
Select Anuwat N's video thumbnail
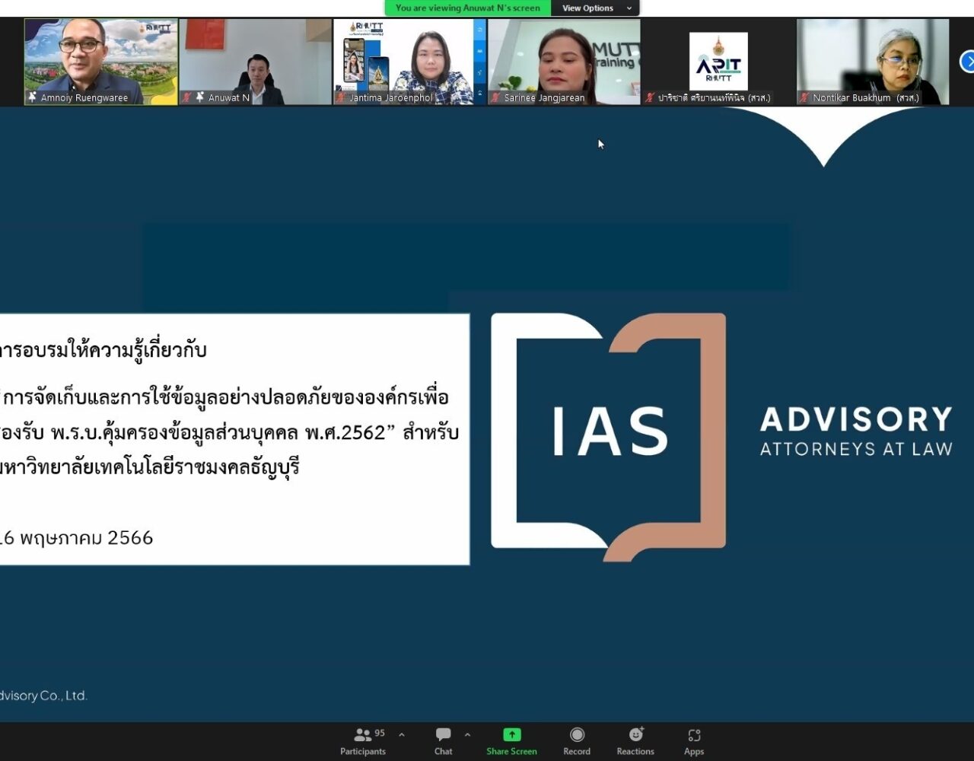[256, 62]
